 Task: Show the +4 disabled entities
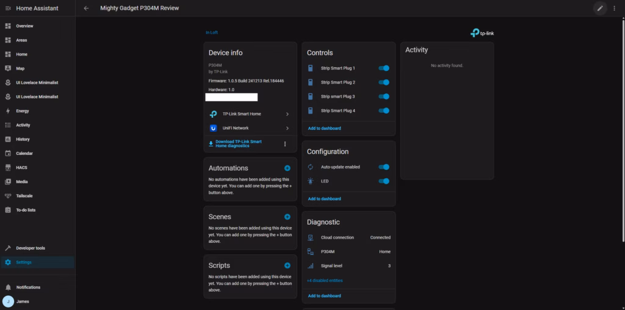325,281
